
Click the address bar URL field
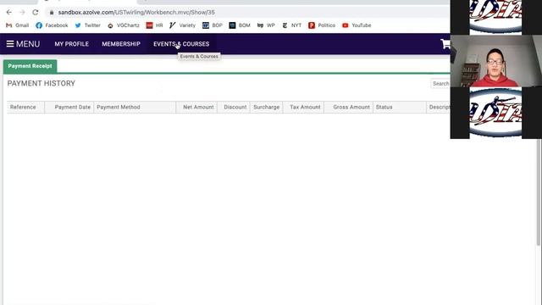[x=247, y=12]
